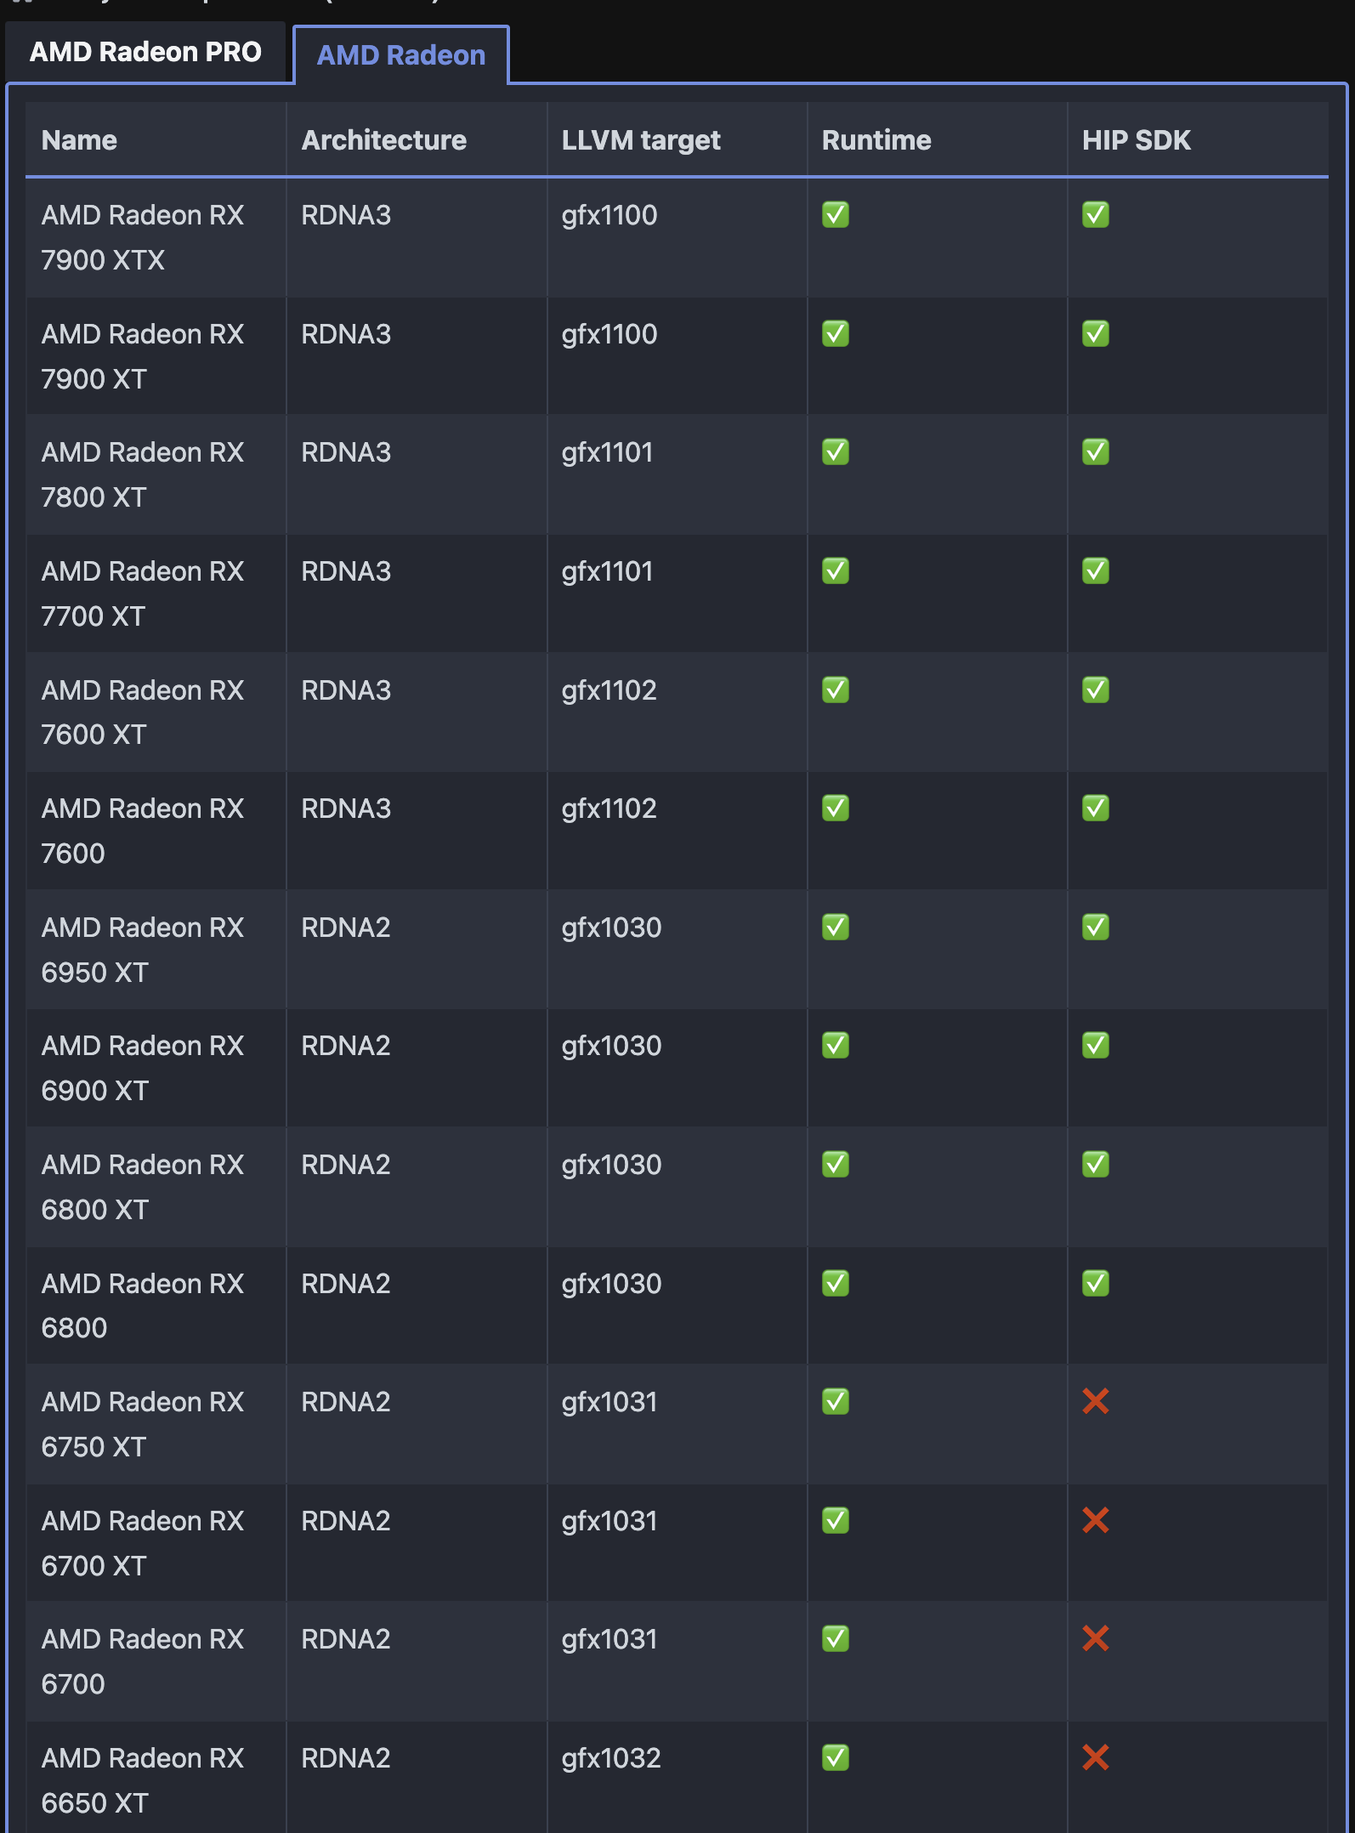Click the Runtime checkmark for RX 7600

(x=835, y=809)
